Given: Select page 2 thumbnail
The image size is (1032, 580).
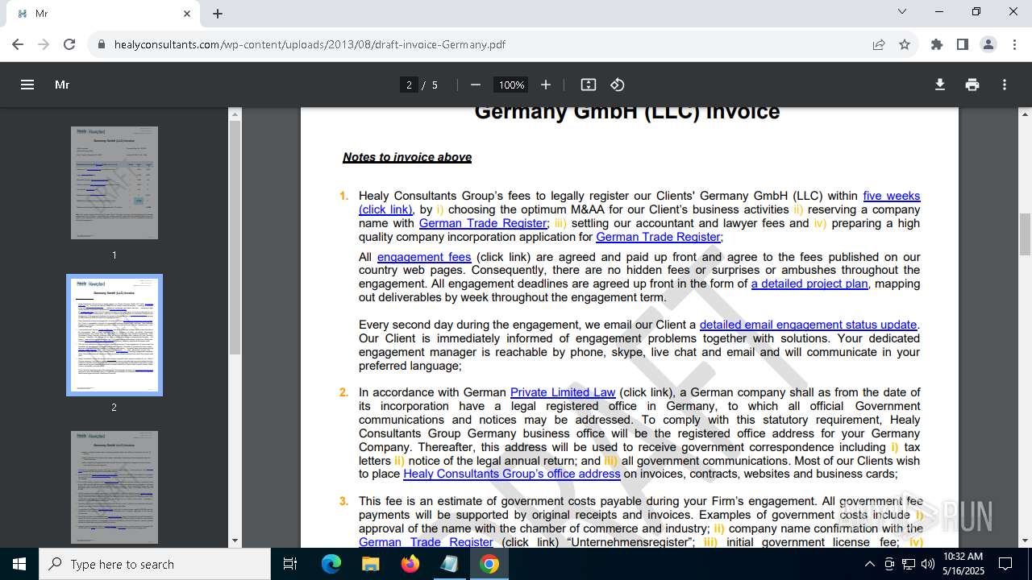Looking at the screenshot, I should click(x=114, y=335).
